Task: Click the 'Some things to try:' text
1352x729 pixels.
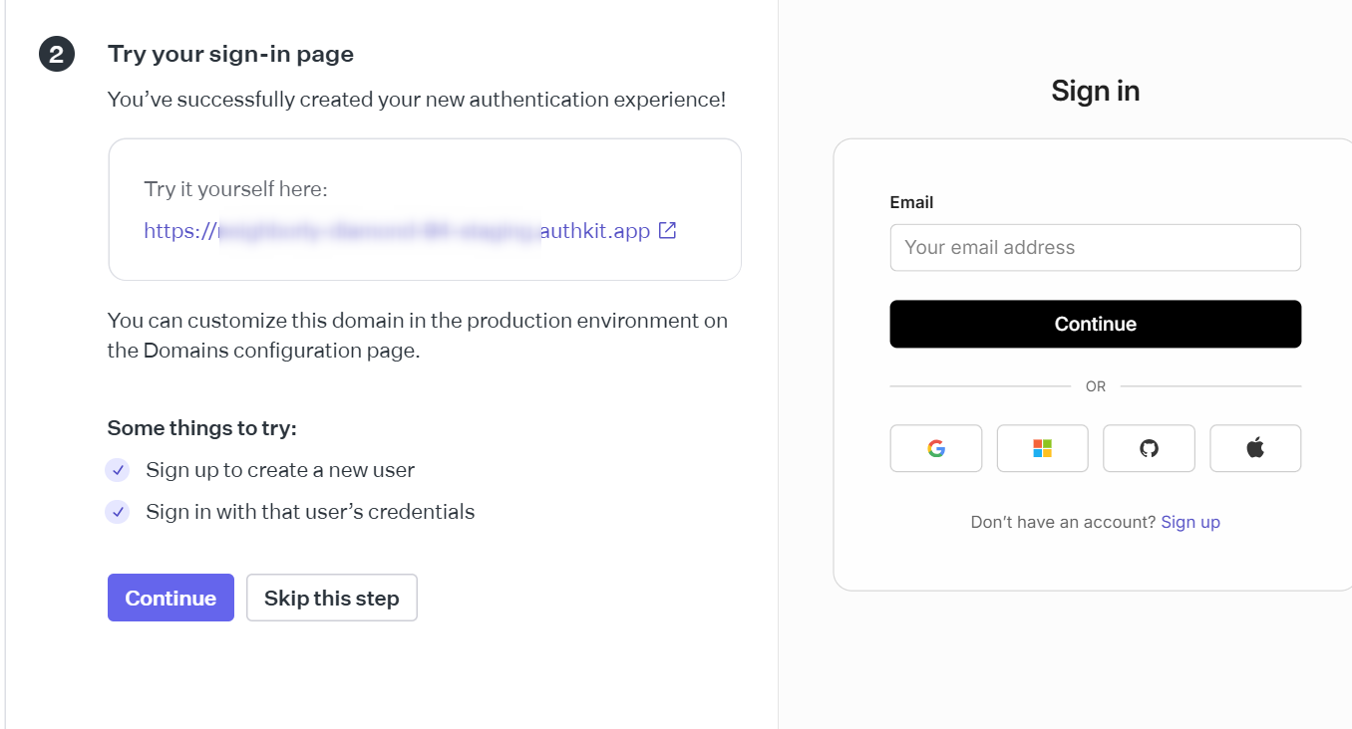Action: pyautogui.click(x=202, y=428)
